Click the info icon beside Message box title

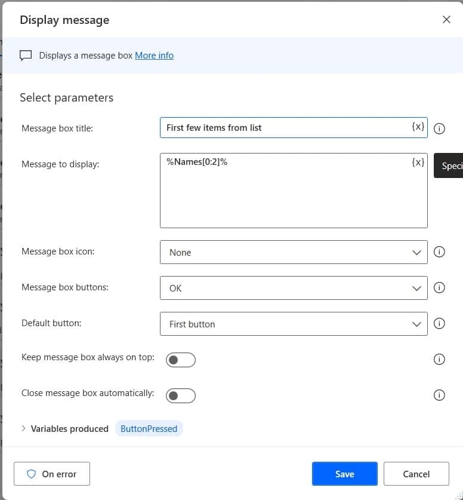click(439, 128)
